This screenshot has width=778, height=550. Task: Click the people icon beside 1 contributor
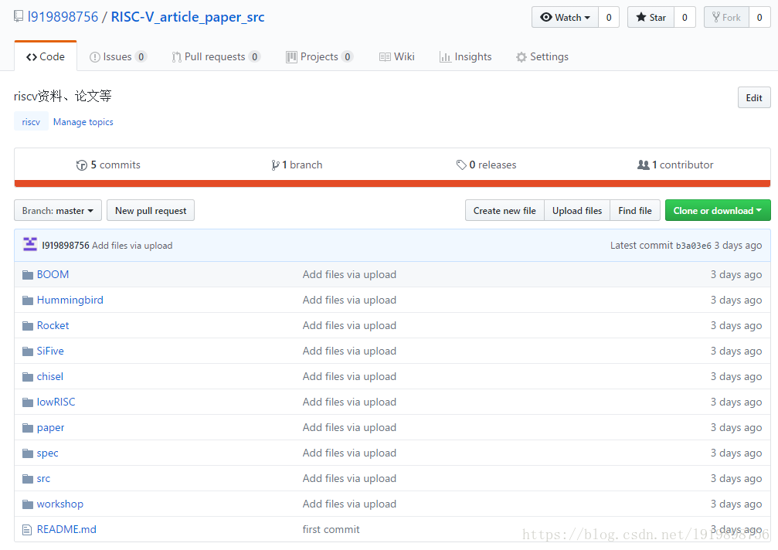643,165
